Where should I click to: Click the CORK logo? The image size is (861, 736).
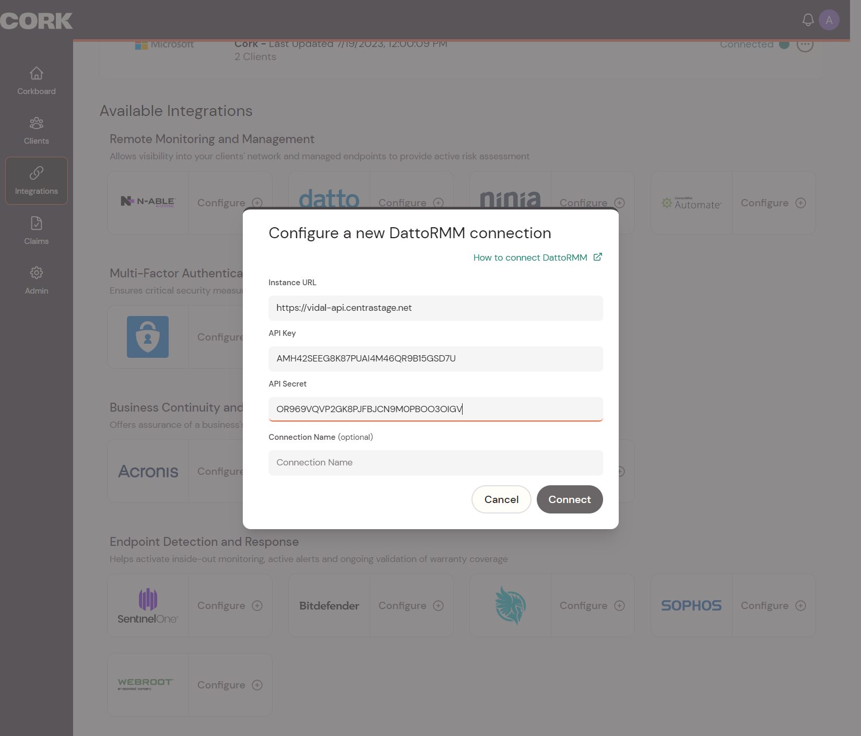[36, 21]
